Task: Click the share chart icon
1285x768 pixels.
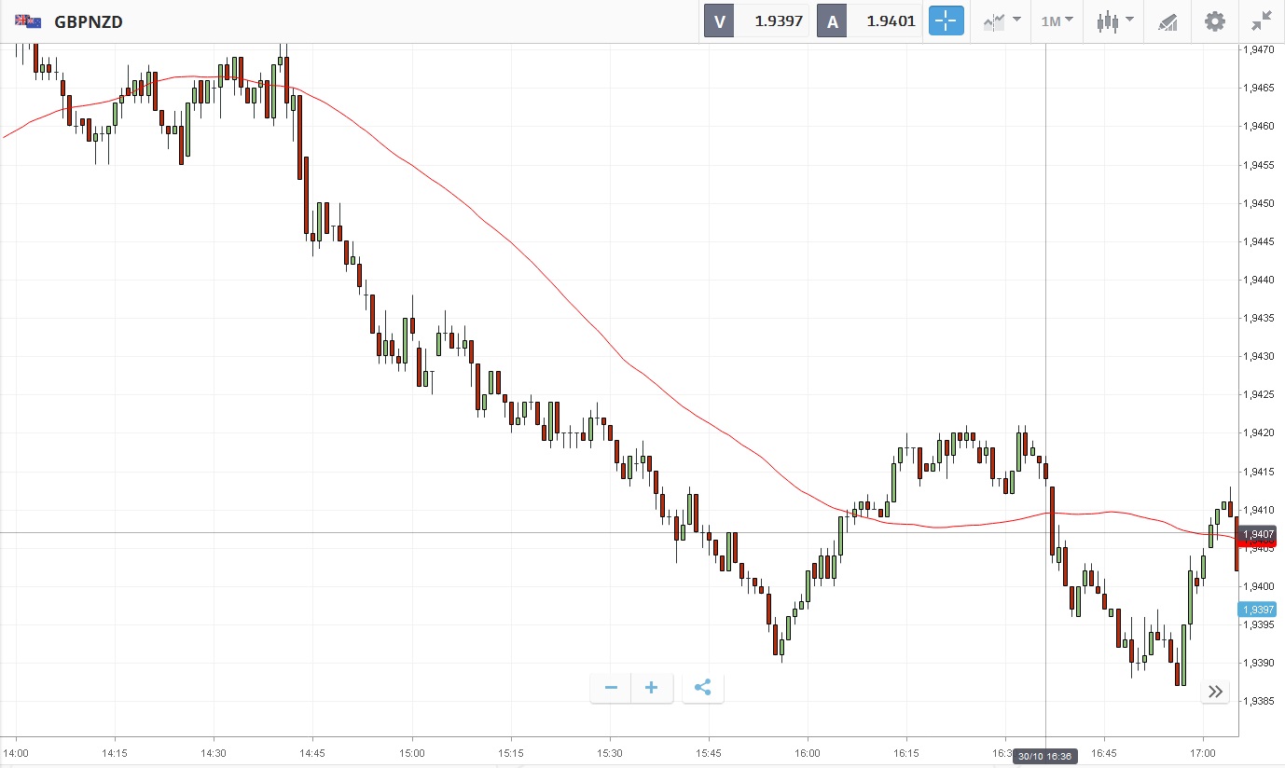Action: coord(703,688)
